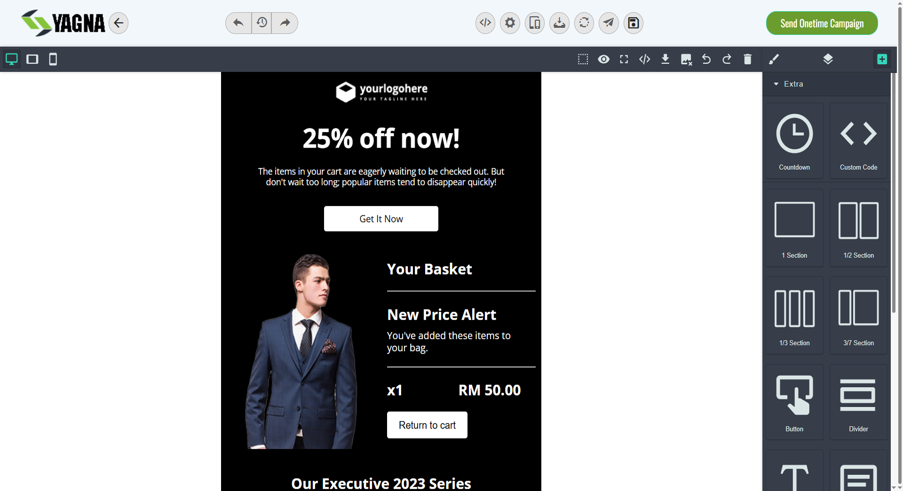
Task: Click the save floppy disk icon
Action: click(634, 23)
